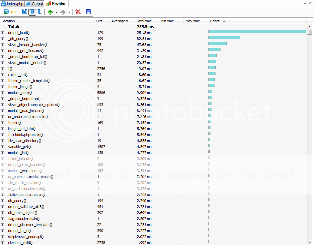
Task: Click the yellow bar icon in the toolbar
Action: point(14,12)
